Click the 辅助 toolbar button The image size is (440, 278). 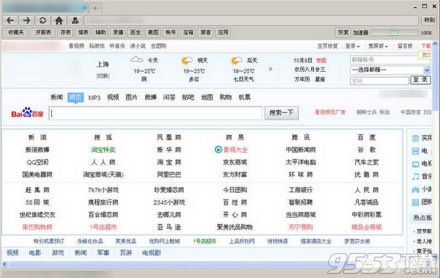click(100, 32)
